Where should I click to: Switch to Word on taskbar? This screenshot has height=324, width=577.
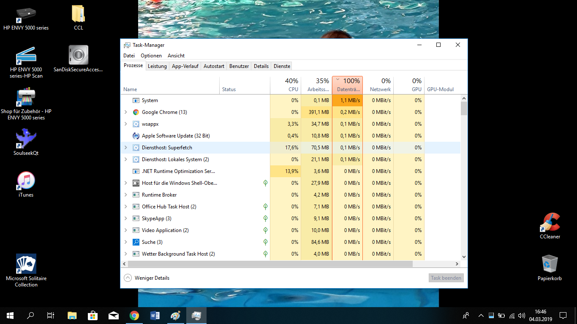click(x=155, y=316)
